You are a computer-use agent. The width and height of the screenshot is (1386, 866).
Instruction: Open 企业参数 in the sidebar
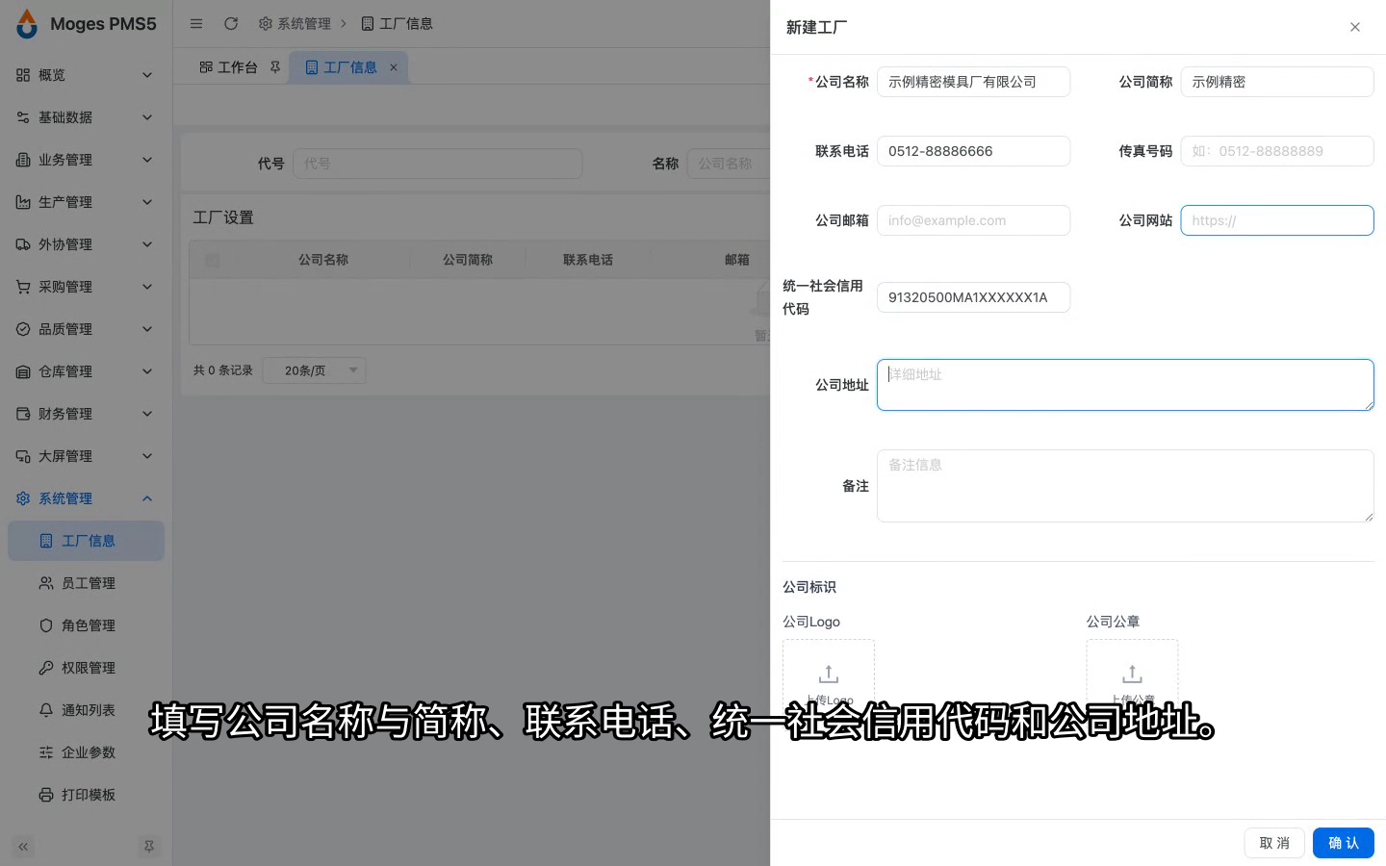(x=87, y=752)
